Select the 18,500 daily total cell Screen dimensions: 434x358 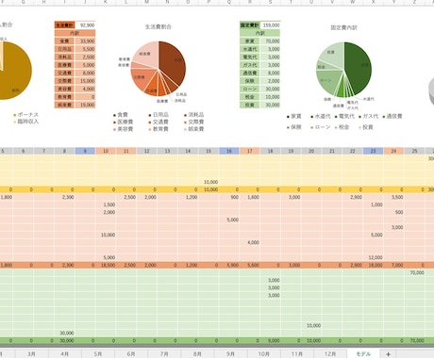click(x=106, y=265)
